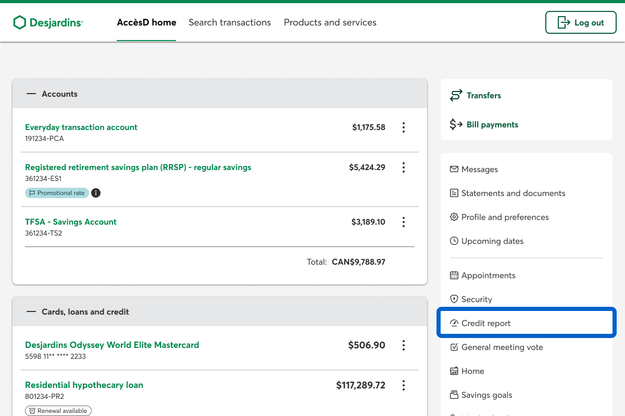
Task: Switch to Search transactions tab
Action: (230, 22)
